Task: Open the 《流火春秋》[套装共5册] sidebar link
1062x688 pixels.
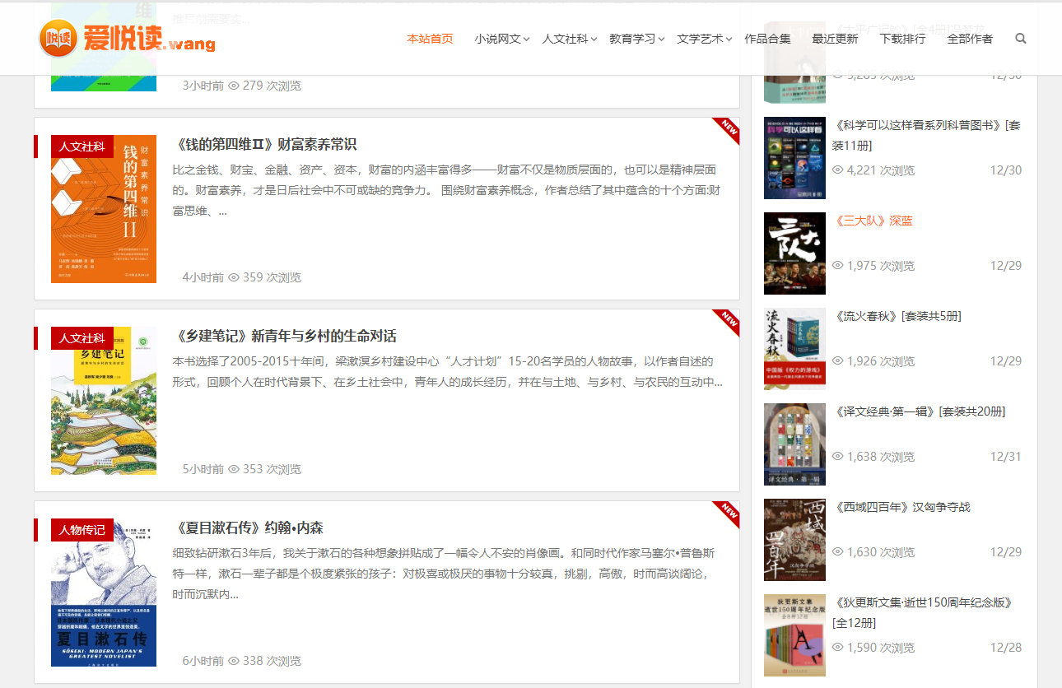Action: (x=897, y=316)
